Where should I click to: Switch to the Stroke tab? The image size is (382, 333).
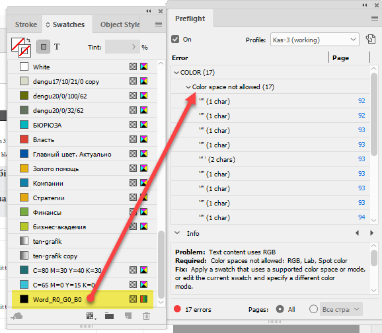tap(26, 24)
